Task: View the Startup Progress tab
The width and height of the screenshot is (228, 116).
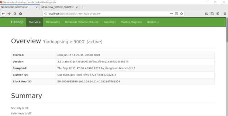Action: (x=131, y=22)
